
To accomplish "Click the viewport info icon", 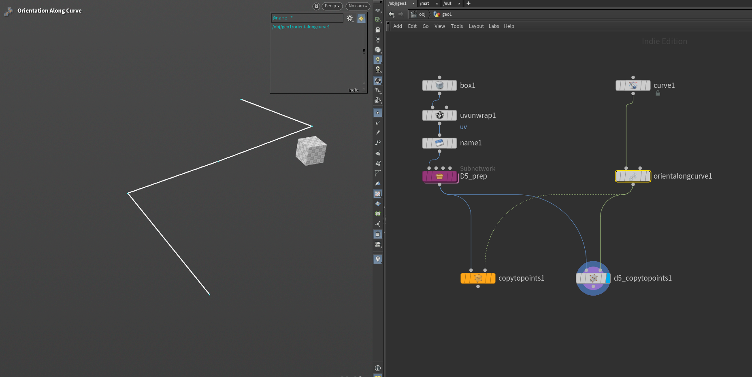I will [x=378, y=368].
